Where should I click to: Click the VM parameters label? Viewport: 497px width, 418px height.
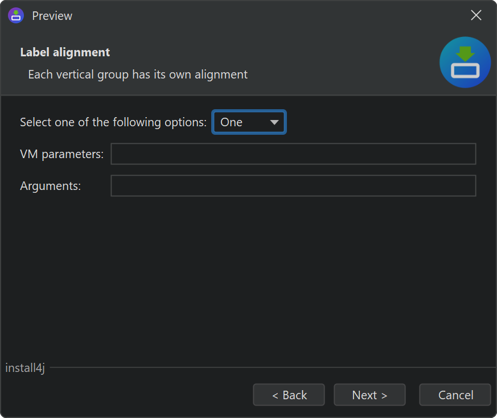click(x=61, y=154)
